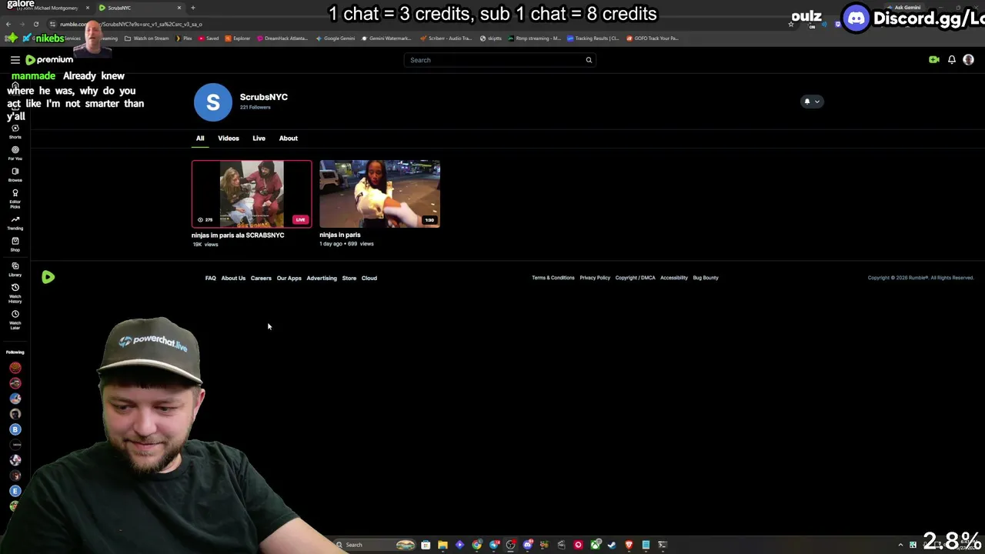Screen dimensions: 985x554
Task: Select the About tab
Action: 288,138
